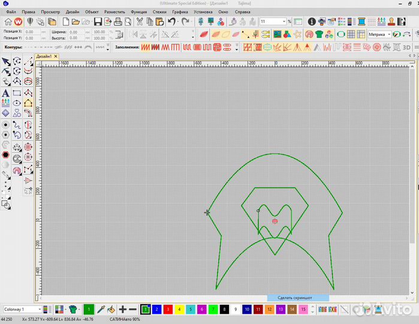The width and height of the screenshot is (419, 324).
Task: Open the Правка menu
Action: pyautogui.click(x=28, y=12)
